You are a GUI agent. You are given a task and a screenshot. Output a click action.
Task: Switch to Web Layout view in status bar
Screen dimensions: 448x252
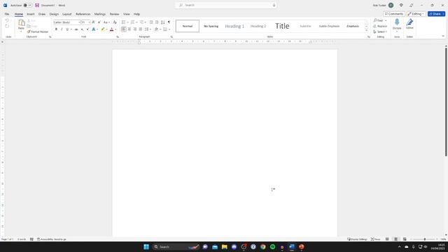(x=405, y=239)
